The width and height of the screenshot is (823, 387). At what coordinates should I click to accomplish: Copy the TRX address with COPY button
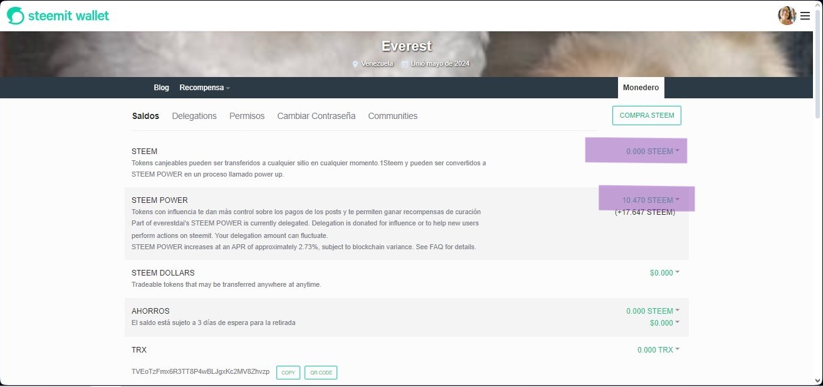[288, 373]
